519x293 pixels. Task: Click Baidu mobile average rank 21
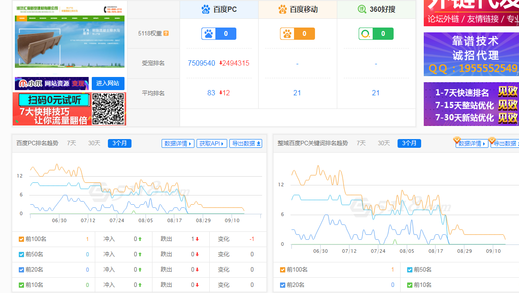297,93
